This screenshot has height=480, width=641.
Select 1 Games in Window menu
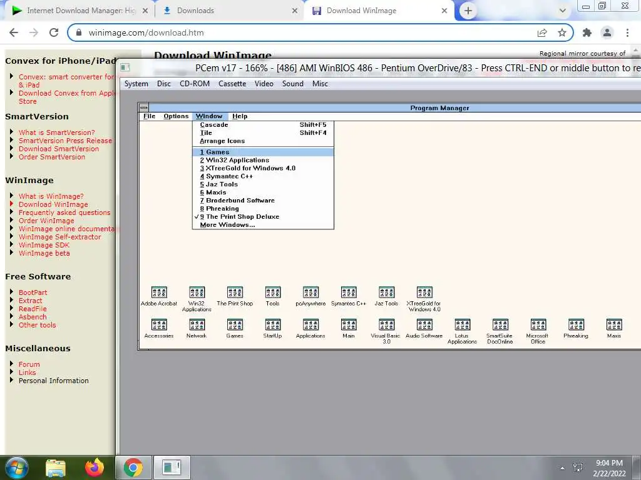coord(263,152)
